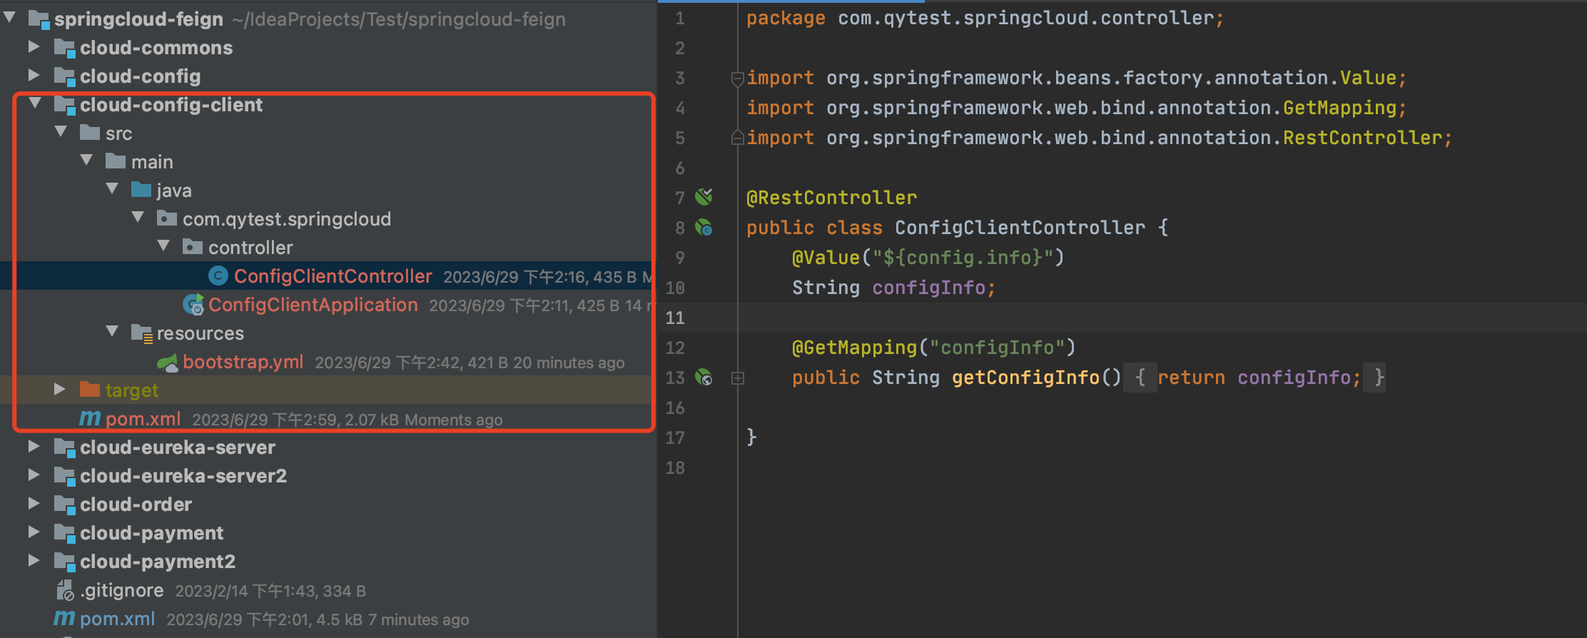This screenshot has height=638, width=1587.
Task: Collapse the com.qytest.springcloud package
Action: (138, 218)
